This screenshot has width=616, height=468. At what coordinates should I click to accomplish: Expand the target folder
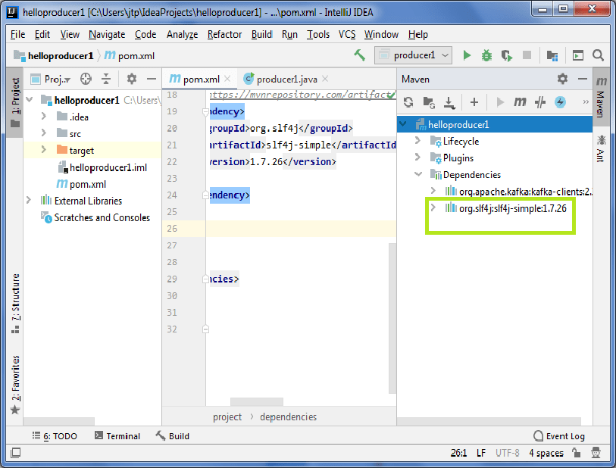click(44, 150)
